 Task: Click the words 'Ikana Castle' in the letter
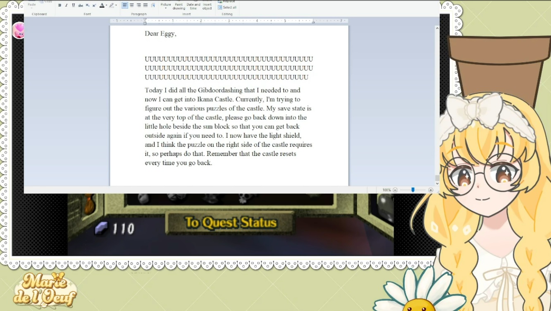tap(215, 99)
